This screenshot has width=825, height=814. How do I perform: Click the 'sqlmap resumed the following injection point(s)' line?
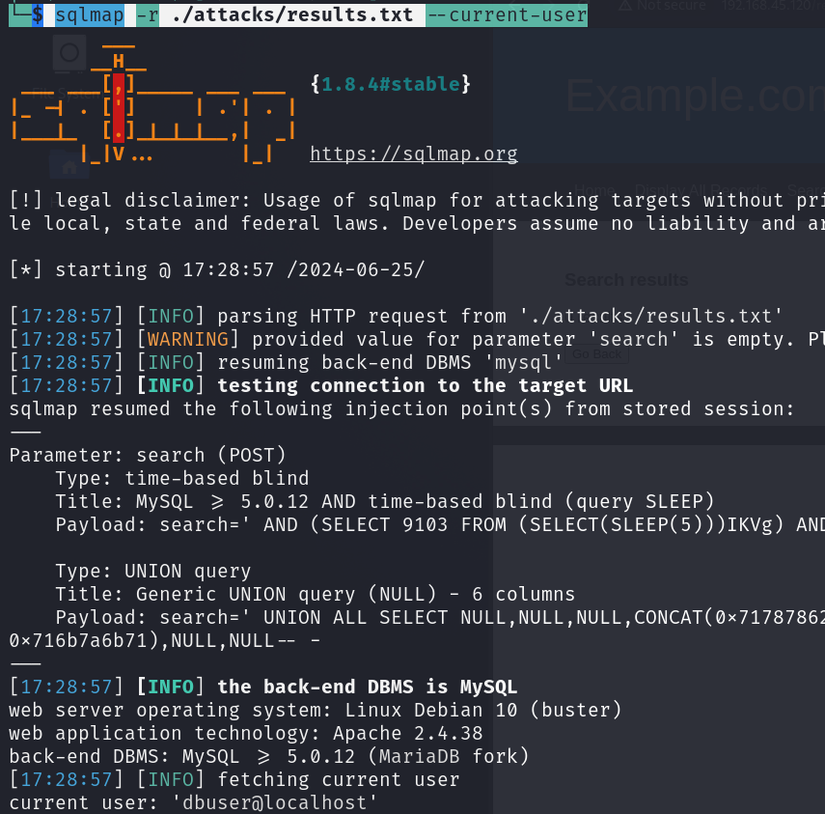(x=402, y=408)
